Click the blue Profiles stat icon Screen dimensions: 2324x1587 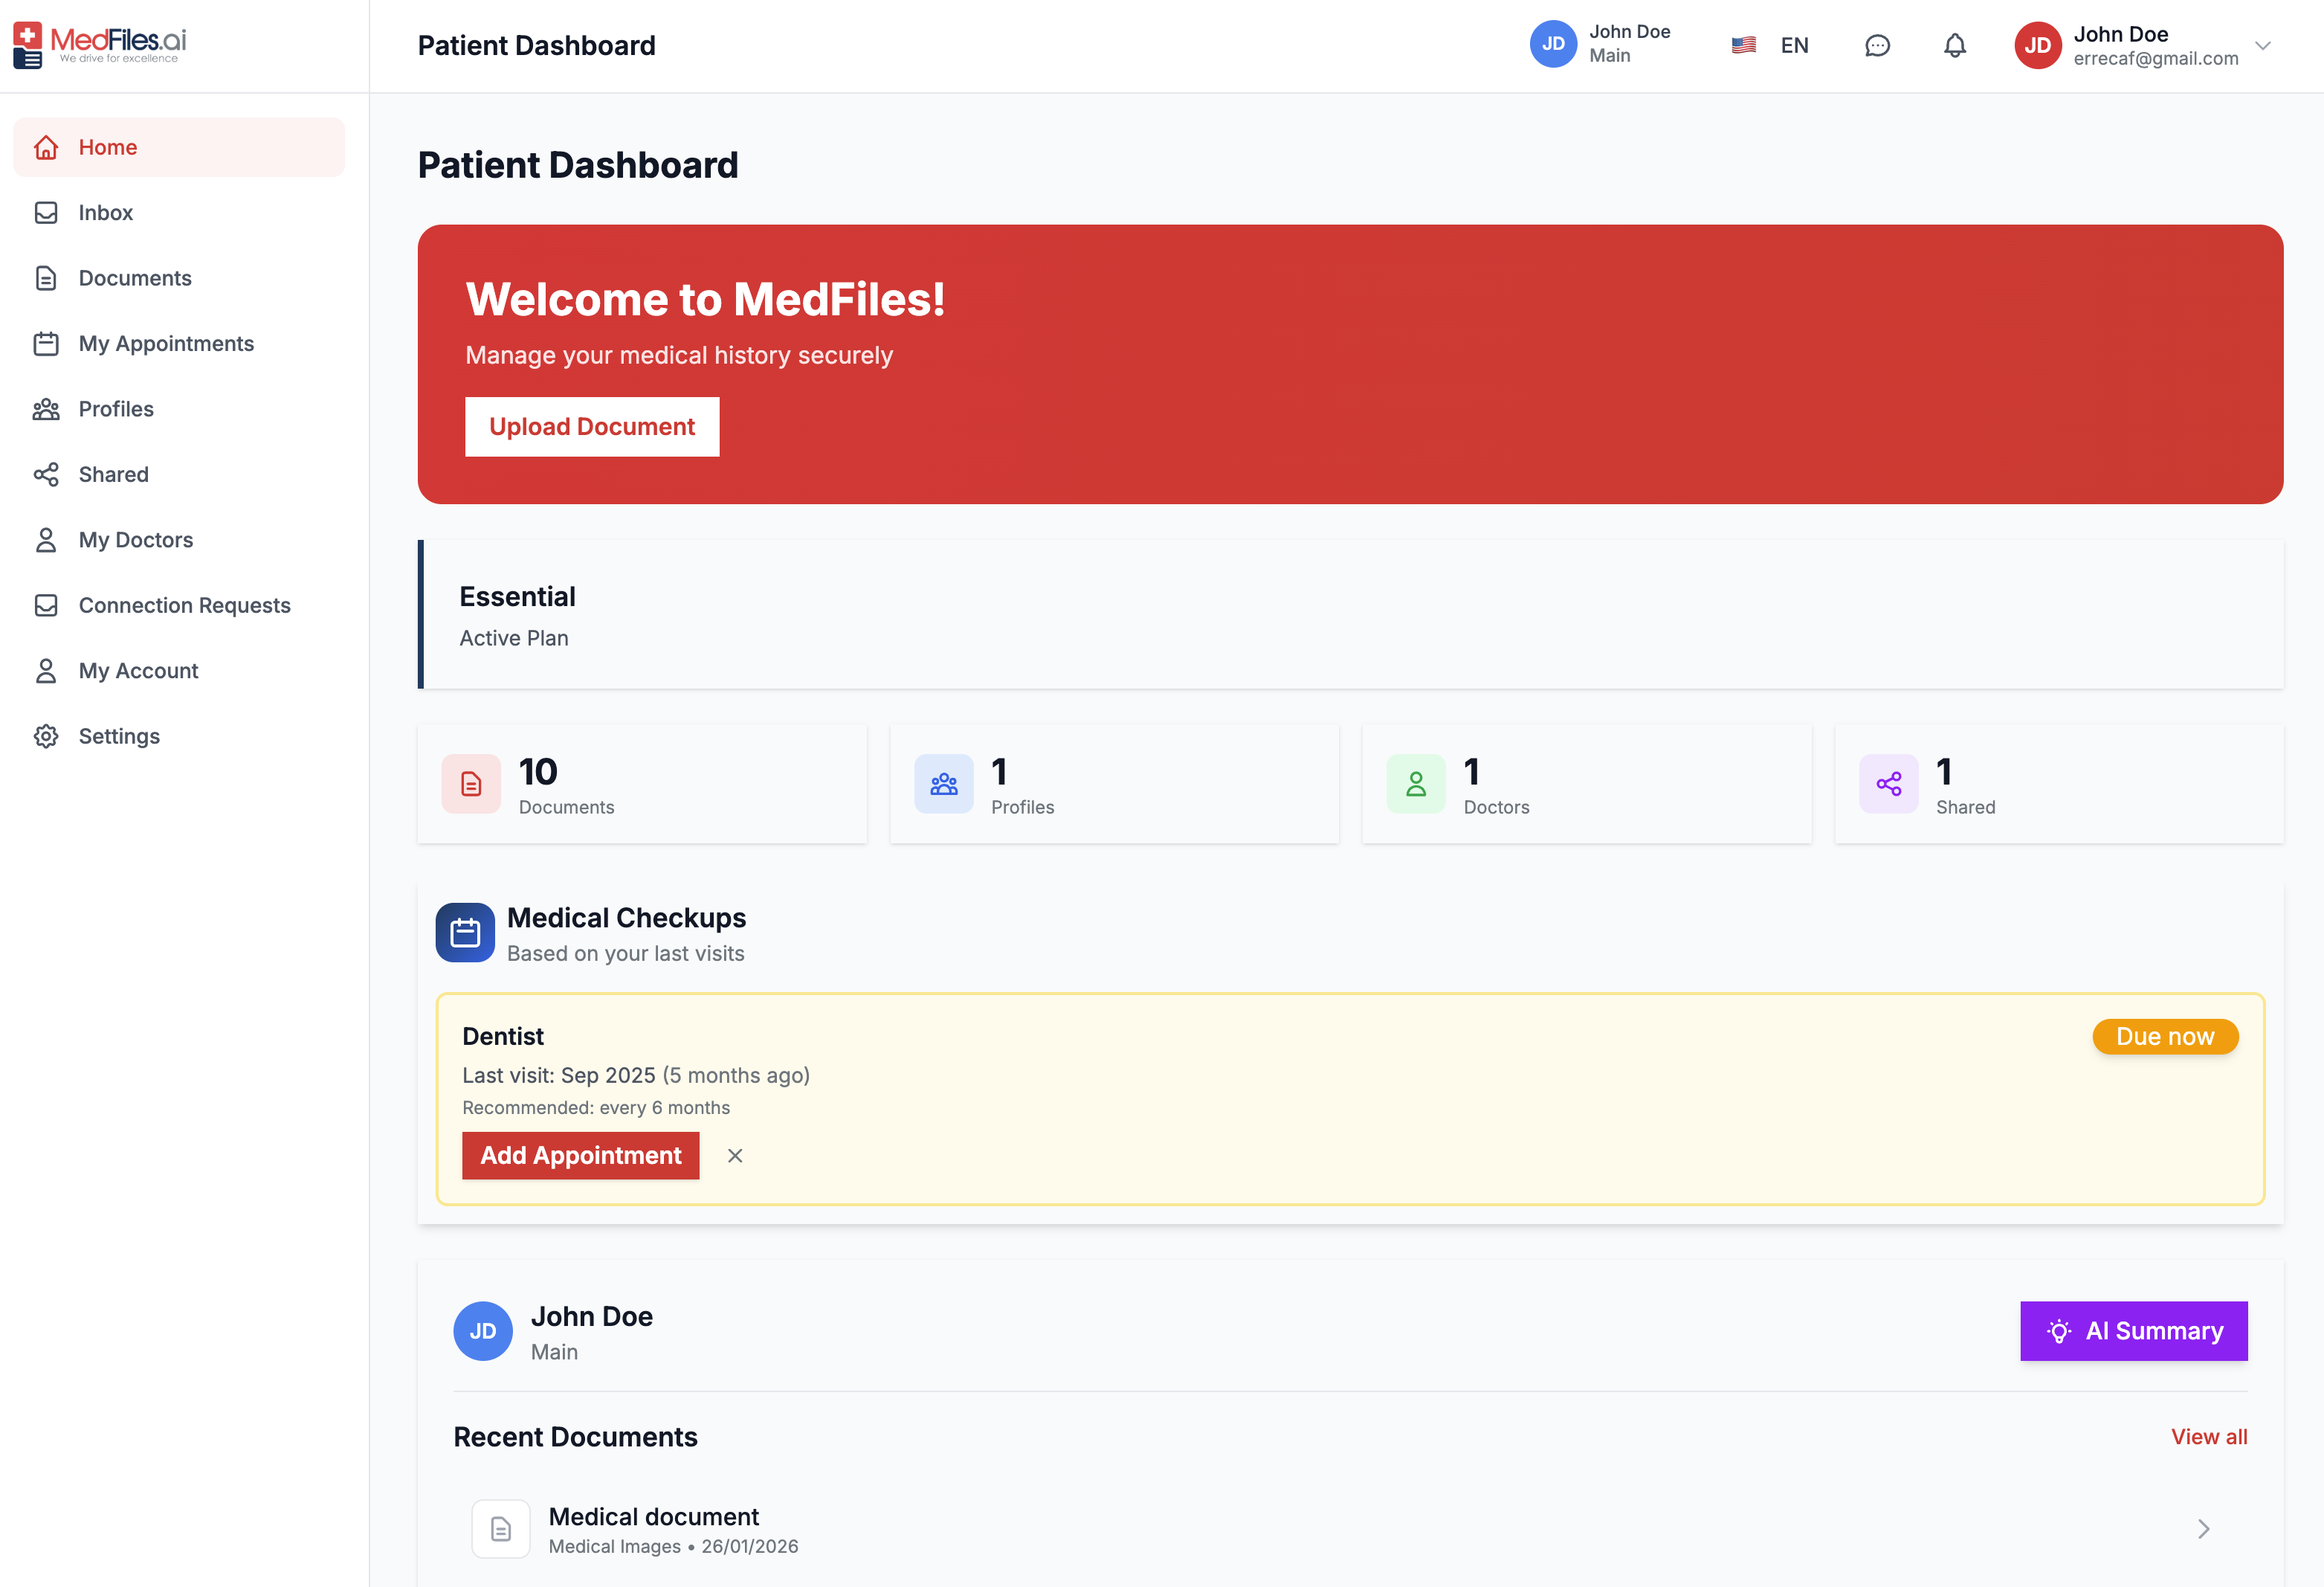click(x=943, y=783)
